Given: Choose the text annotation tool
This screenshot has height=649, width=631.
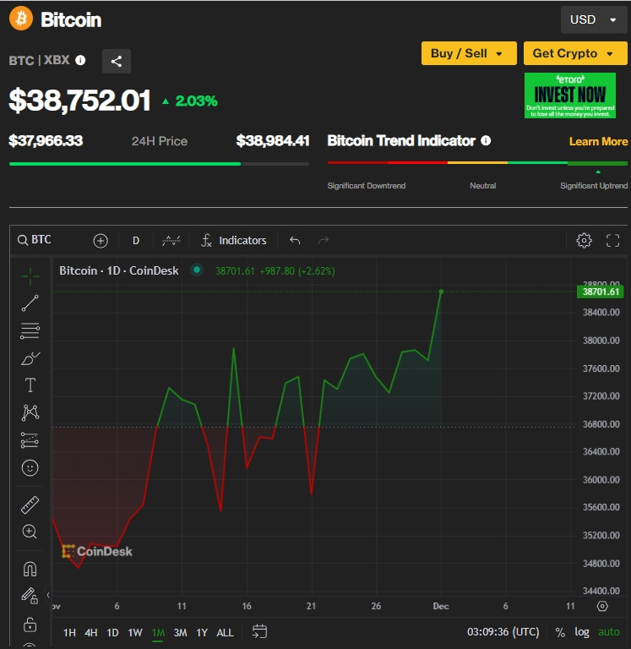Looking at the screenshot, I should [30, 385].
